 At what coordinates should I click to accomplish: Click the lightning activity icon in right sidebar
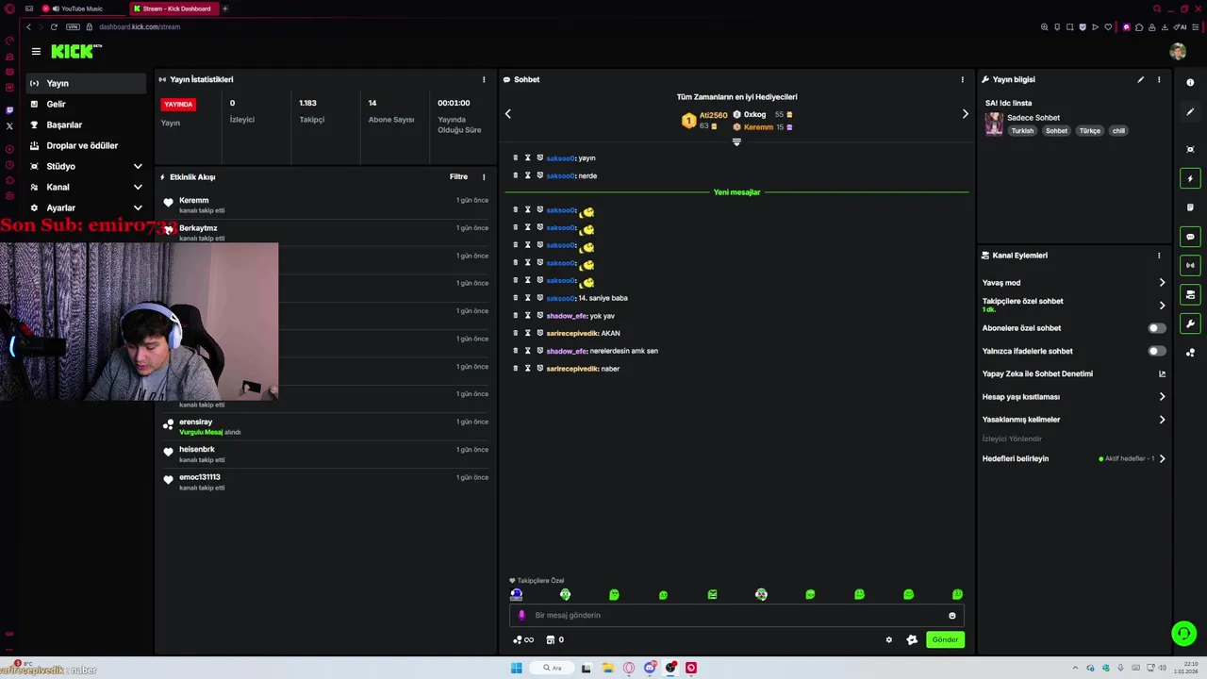click(x=1190, y=178)
